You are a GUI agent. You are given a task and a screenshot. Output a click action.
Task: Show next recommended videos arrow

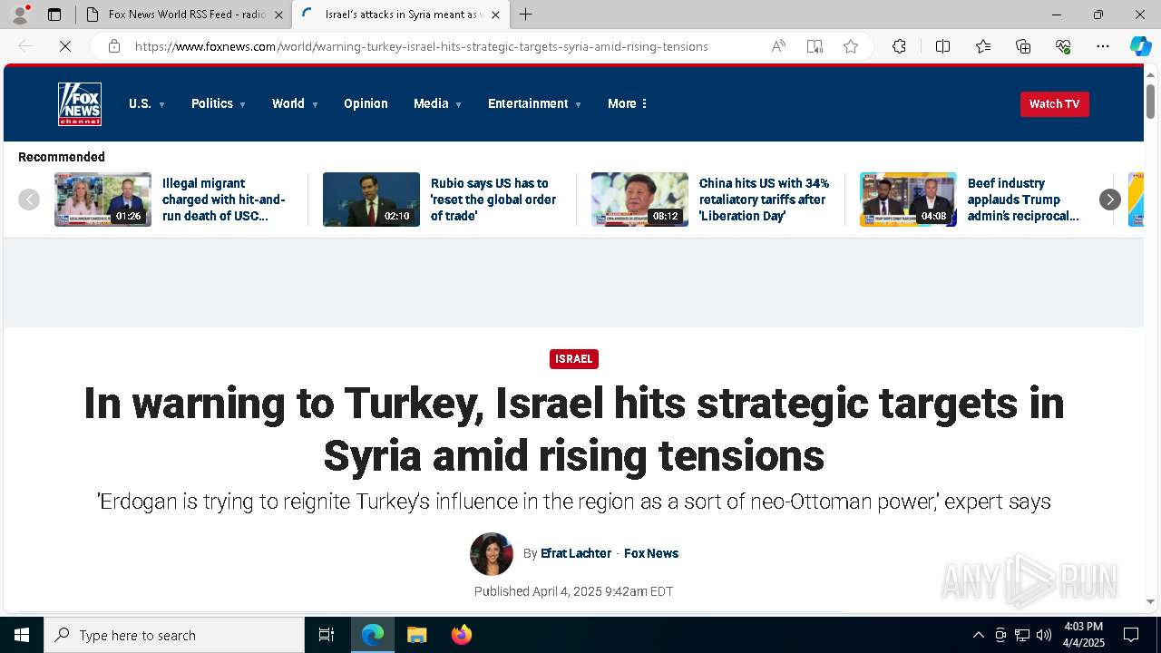coord(1110,200)
